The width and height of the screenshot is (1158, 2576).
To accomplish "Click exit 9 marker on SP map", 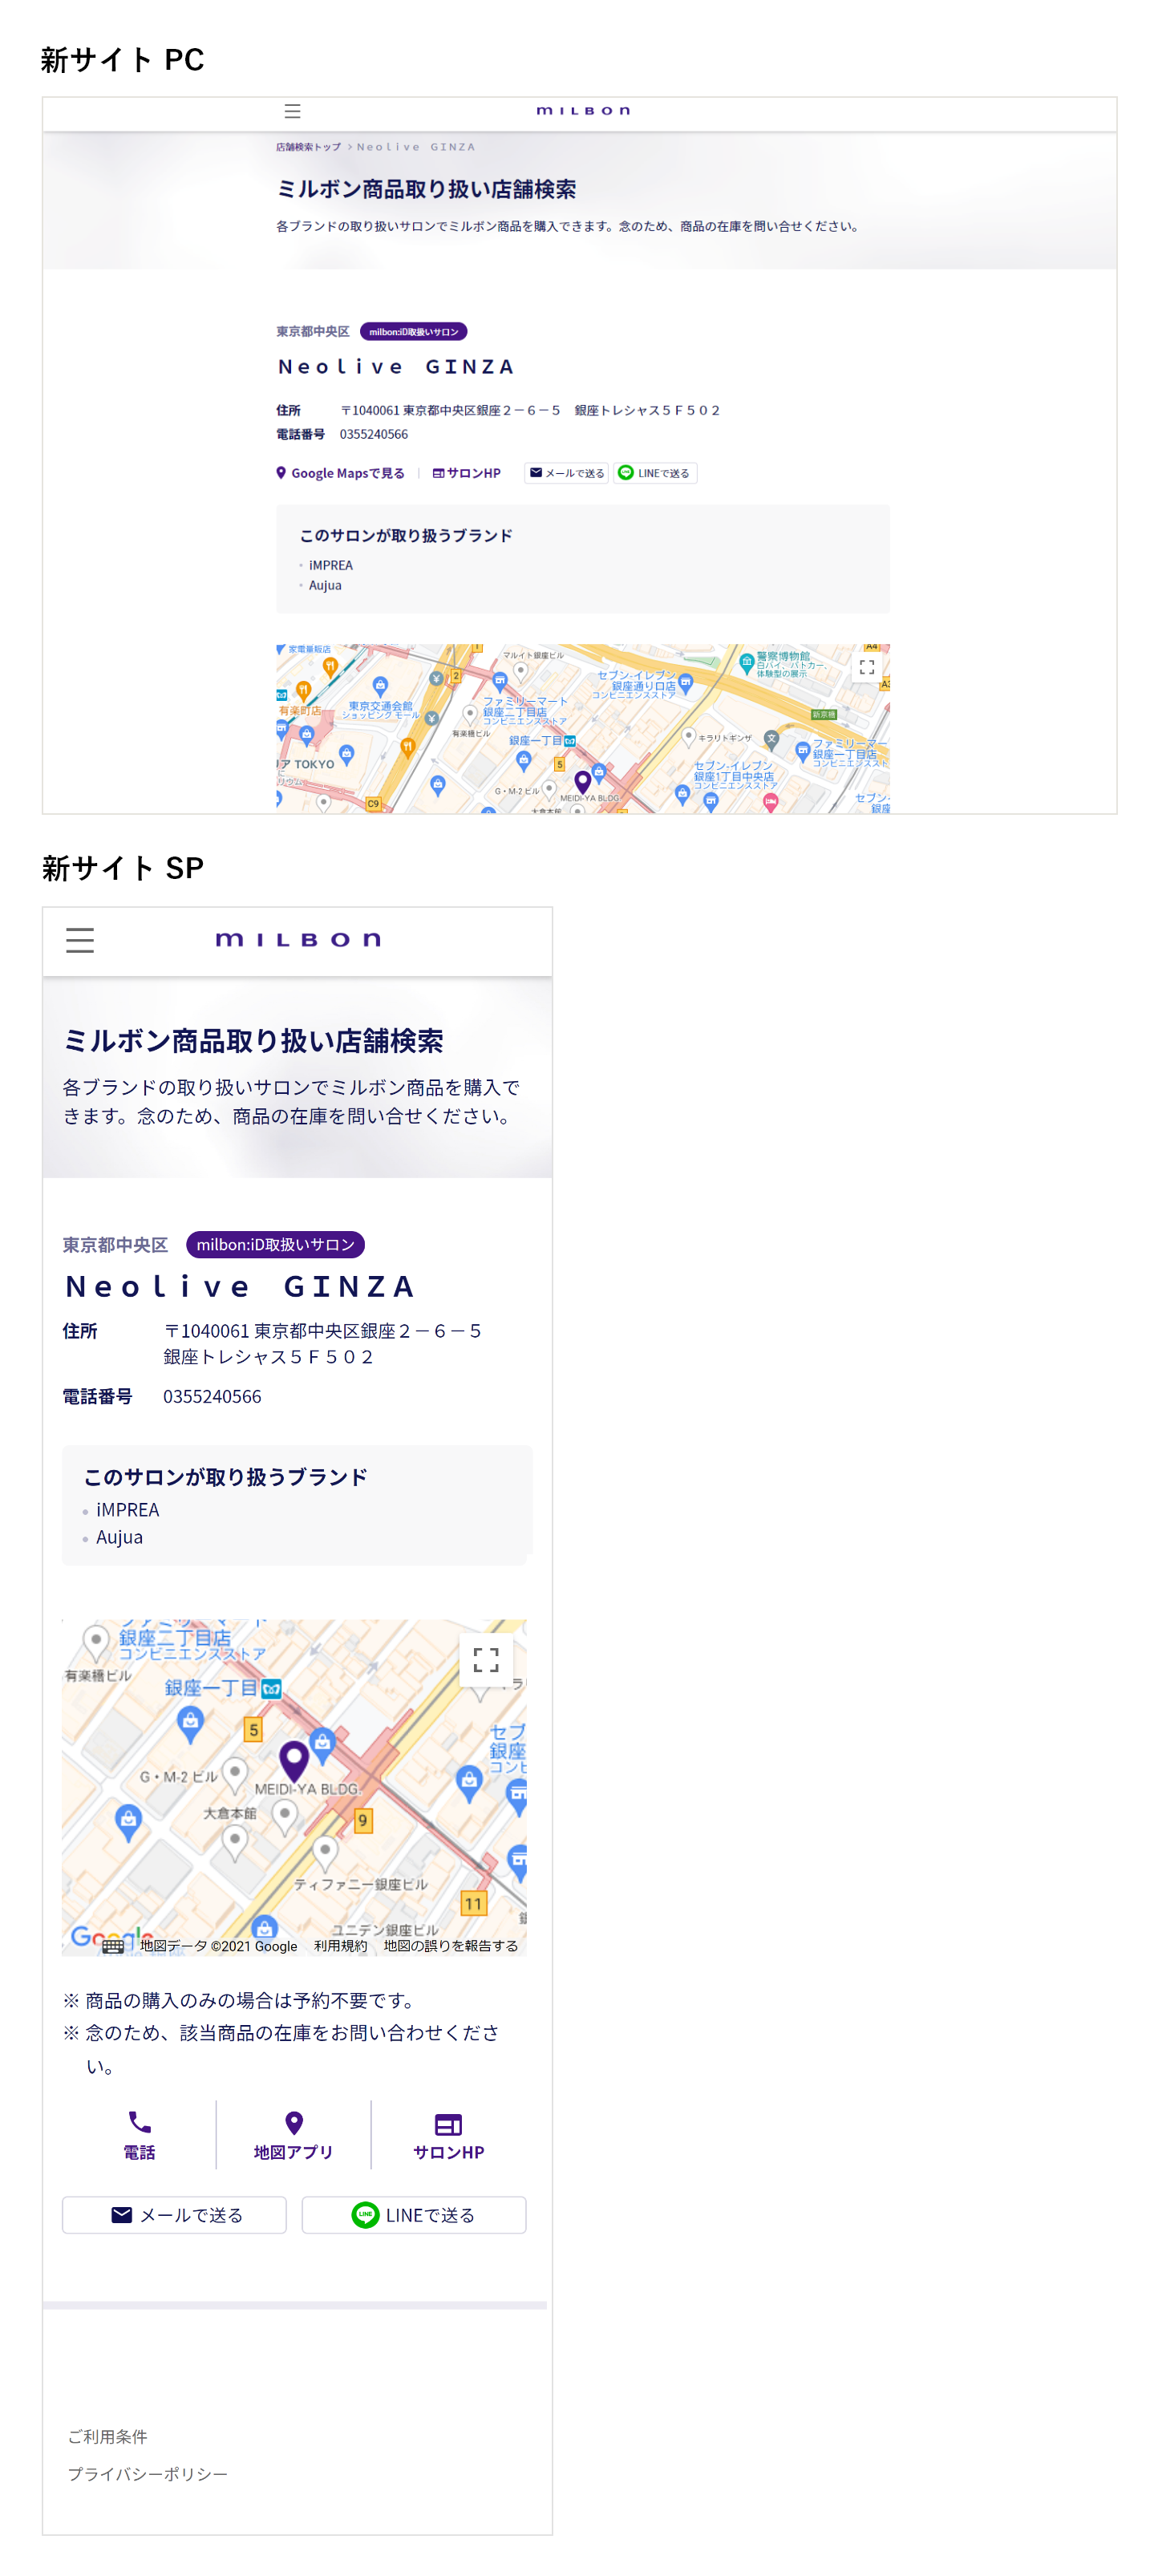I will 363,1821.
